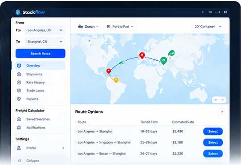Click the 25–28 days transit time
This screenshot has height=165, width=241.
click(x=149, y=142)
